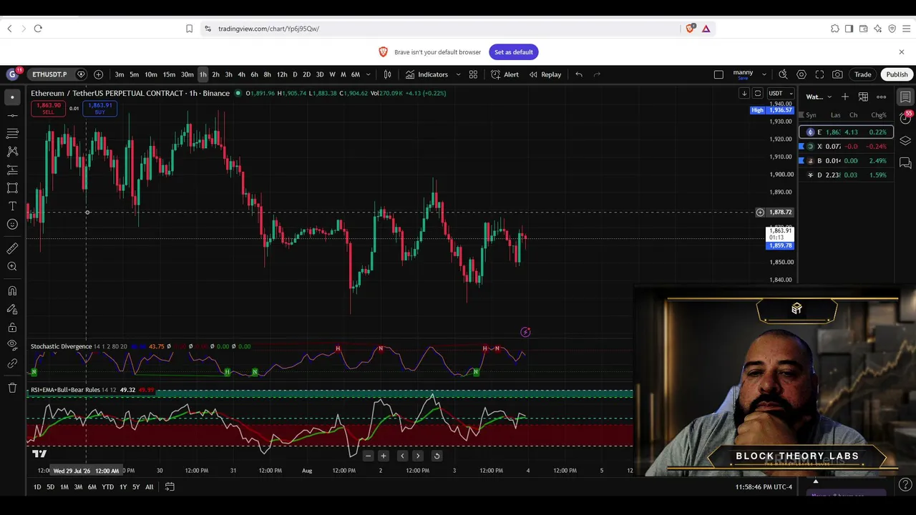Toggle lock all drawings
This screenshot has width=916, height=515.
tap(12, 328)
